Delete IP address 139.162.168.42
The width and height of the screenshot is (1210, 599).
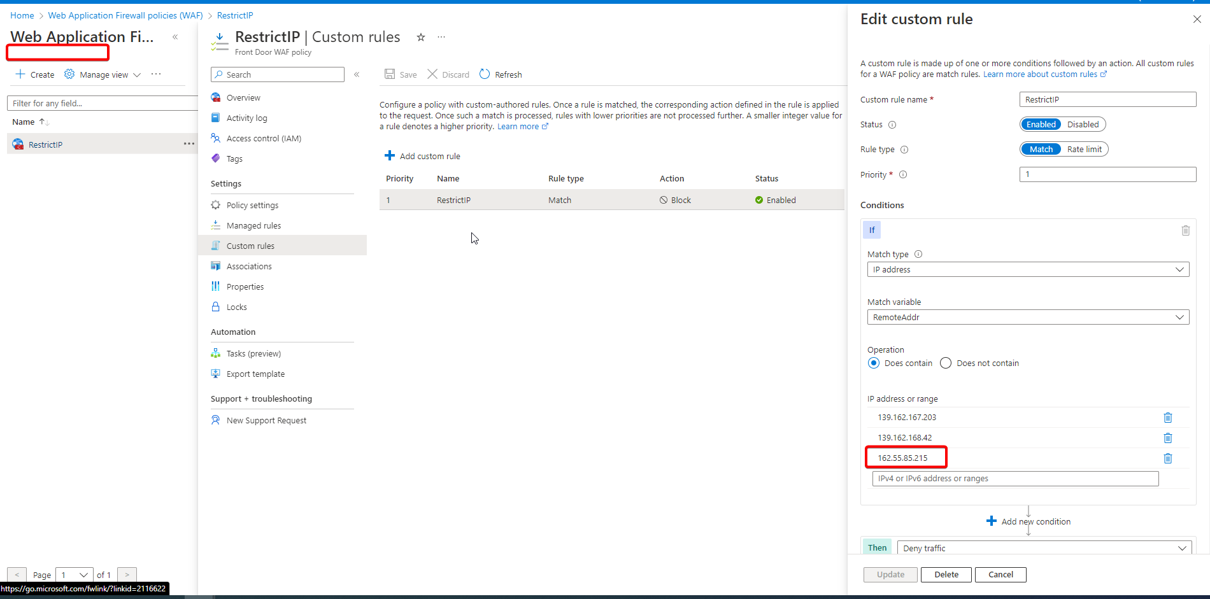pos(1168,438)
